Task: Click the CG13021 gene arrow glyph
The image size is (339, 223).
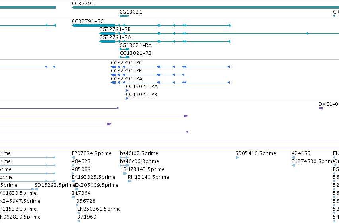Action: pos(125,16)
